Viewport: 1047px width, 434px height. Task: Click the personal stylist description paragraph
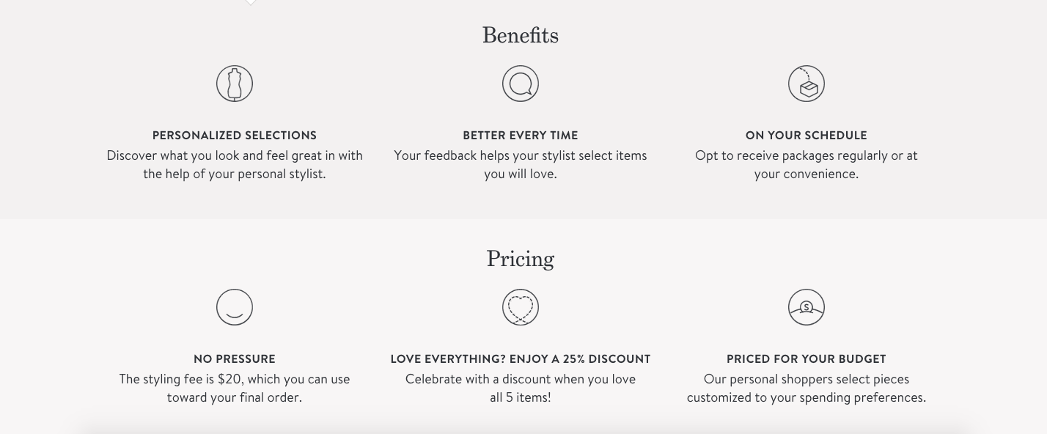235,165
